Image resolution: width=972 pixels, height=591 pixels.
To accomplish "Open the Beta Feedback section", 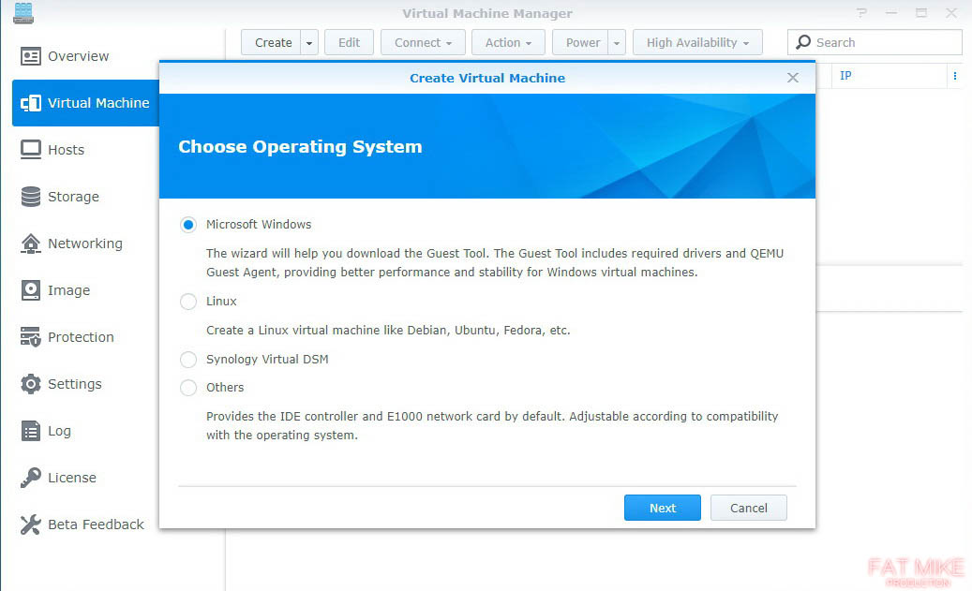I will [96, 525].
